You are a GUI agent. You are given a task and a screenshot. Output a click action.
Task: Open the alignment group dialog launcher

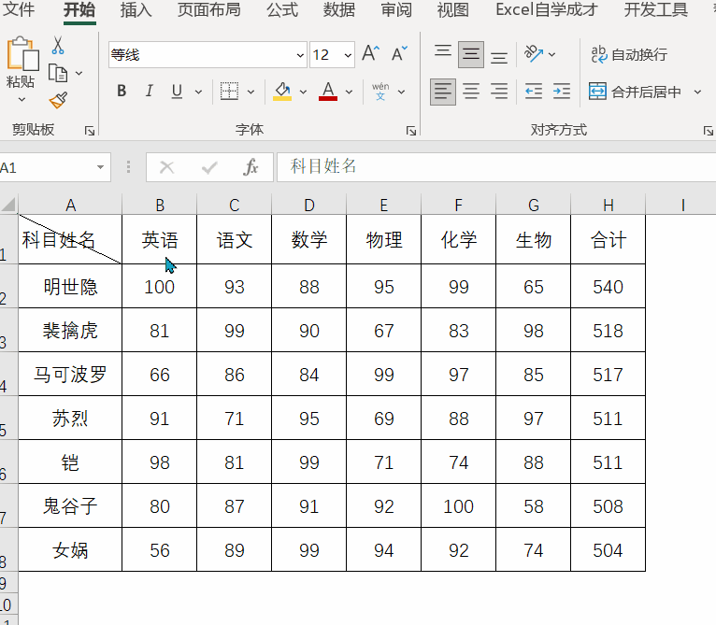tap(709, 131)
